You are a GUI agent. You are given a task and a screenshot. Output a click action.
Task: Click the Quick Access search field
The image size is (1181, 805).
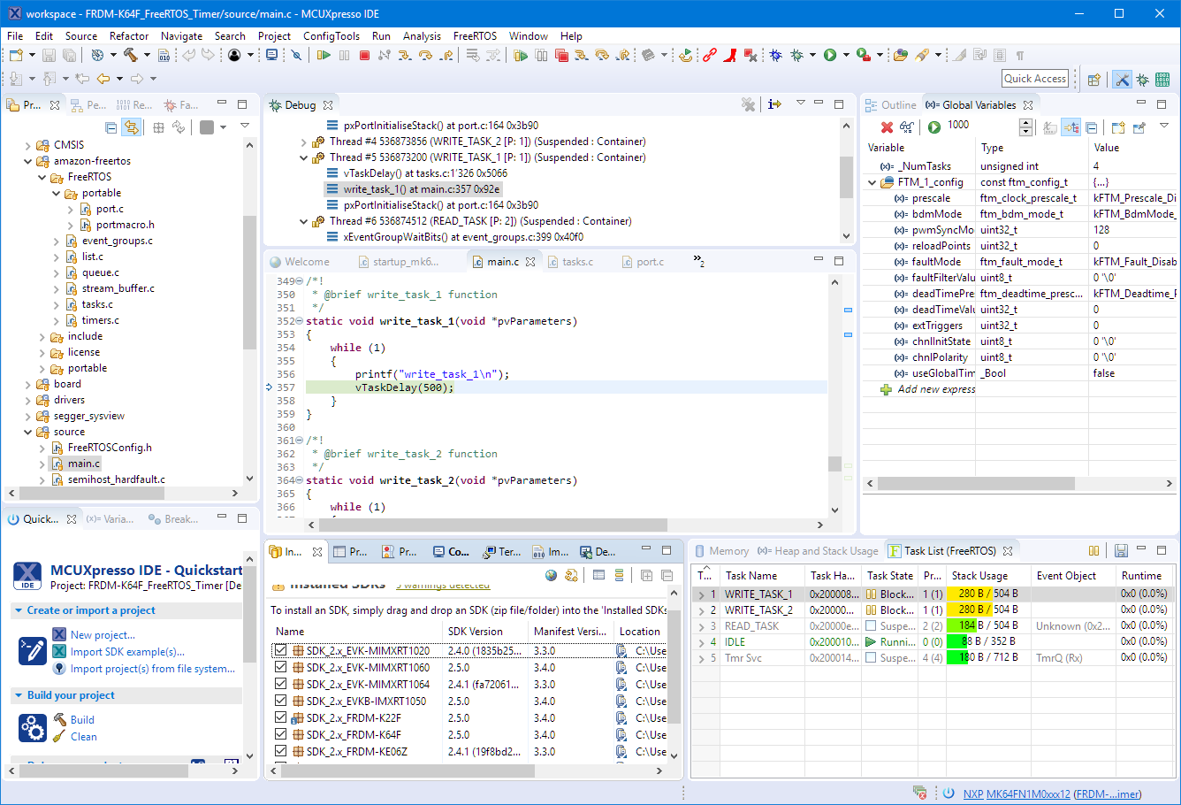point(1035,79)
